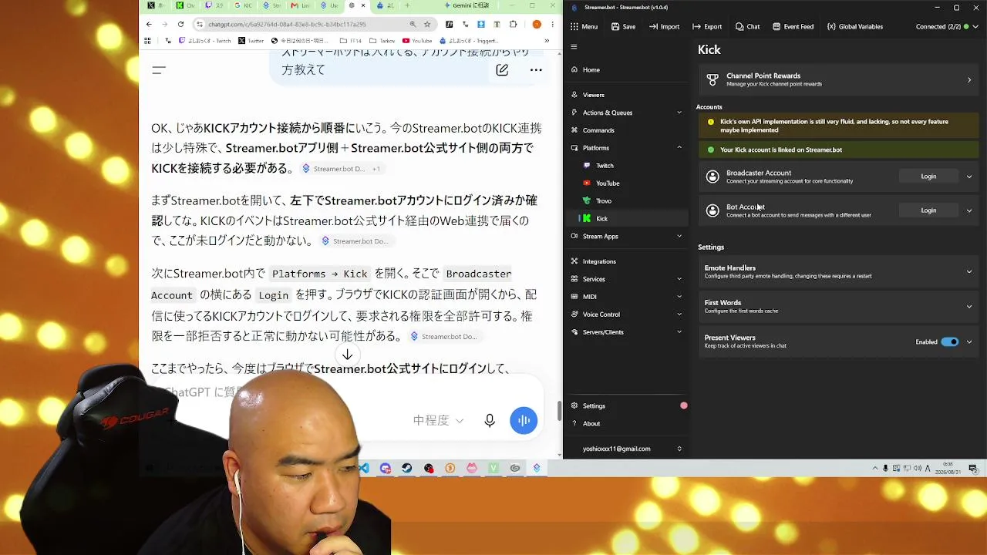Expand the Present Viewers setting chevron
Screen dimensions: 987x555
tap(969, 341)
